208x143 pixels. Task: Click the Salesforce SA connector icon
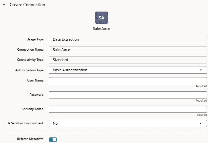pos(101,18)
